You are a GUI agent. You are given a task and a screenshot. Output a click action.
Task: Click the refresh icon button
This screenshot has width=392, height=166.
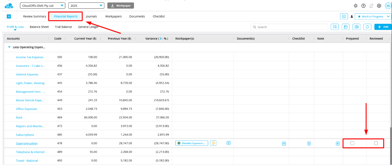[367, 27]
